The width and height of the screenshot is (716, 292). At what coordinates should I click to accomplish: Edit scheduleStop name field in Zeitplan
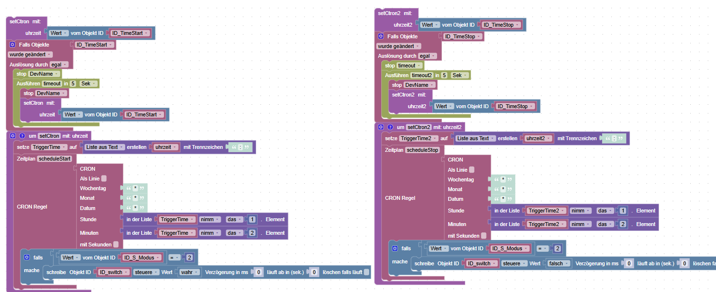point(422,150)
